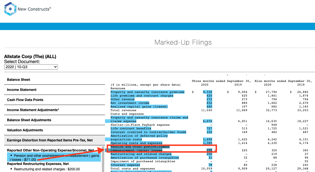Click the Costs and expenses subheading

127,114
